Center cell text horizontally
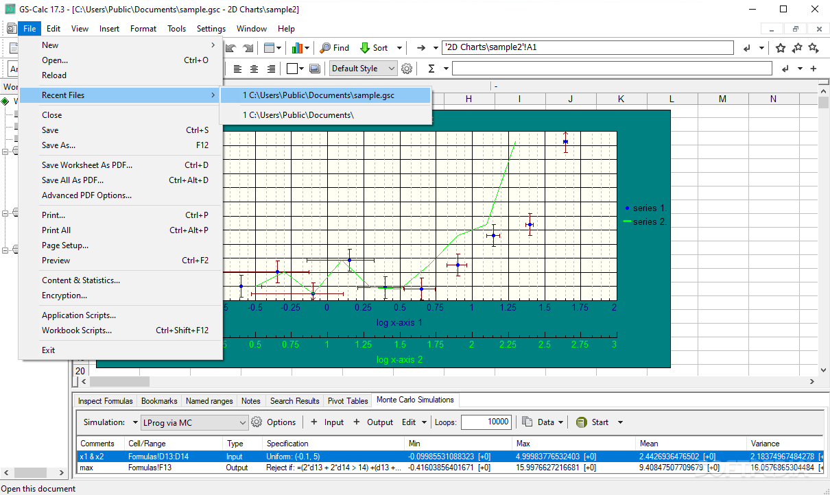This screenshot has height=495, width=830. pos(254,69)
